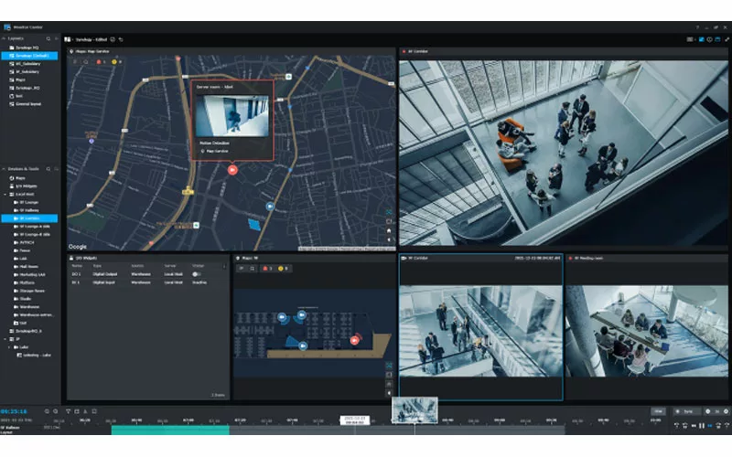
Task: Click the blue camera marker on city map
Action: tap(270, 207)
